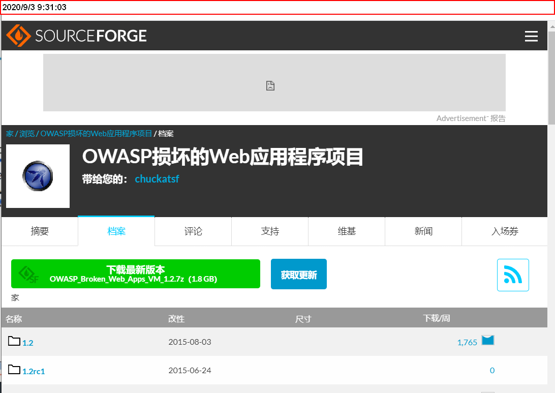Image resolution: width=555 pixels, height=393 pixels.
Task: Click the date 2015-08-03
Action: pos(190,342)
